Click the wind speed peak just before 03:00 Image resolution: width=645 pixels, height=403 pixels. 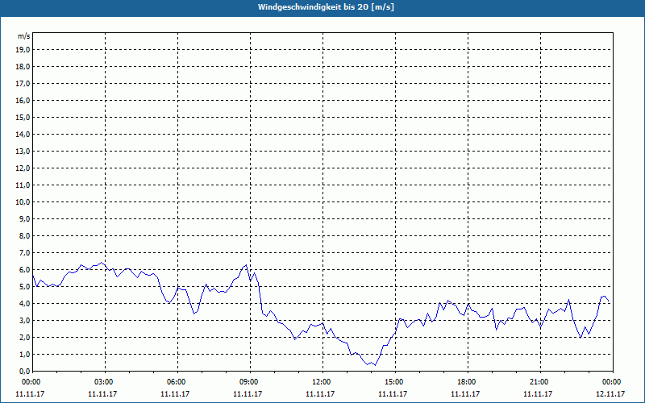point(102,263)
